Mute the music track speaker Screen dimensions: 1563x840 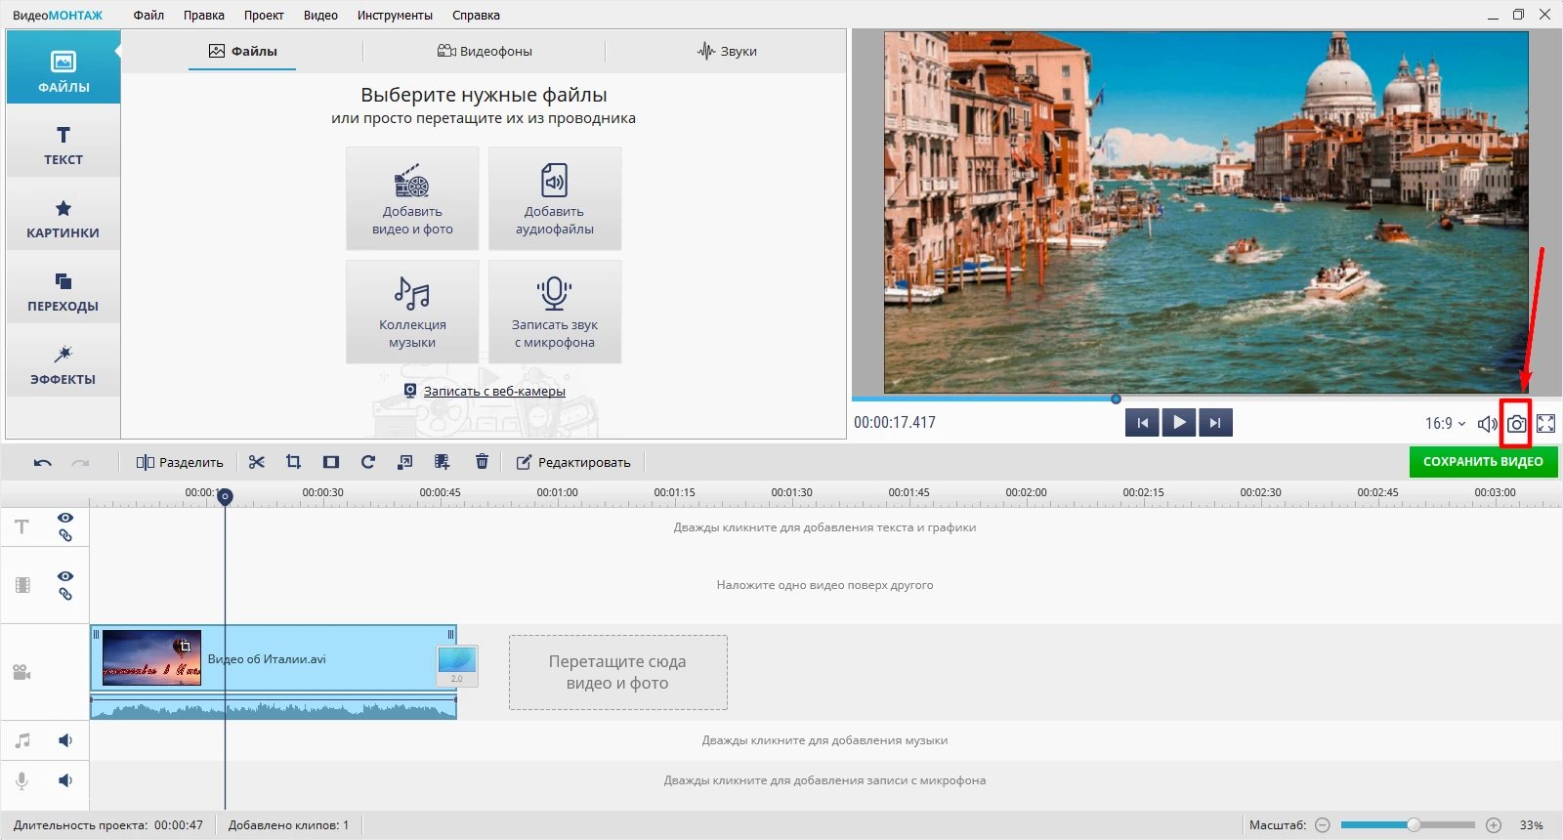click(x=65, y=740)
